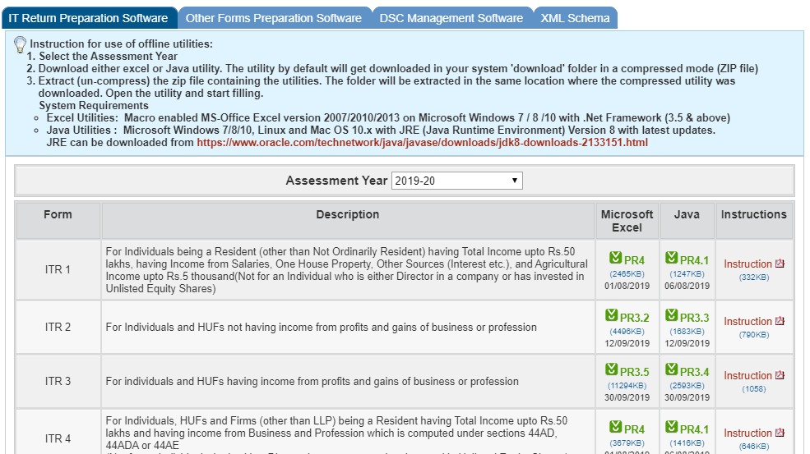Click PDF icon beside ITR 4 Instruction
This screenshot has width=810, height=454.
[780, 433]
